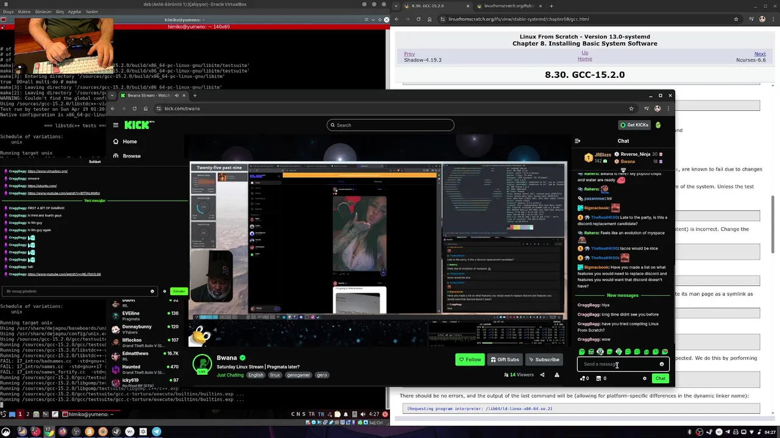Click the Gift Subs button
780x438 pixels.
[x=505, y=360]
